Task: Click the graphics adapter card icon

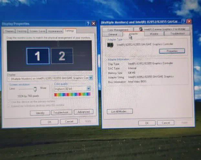Action: [x=110, y=45]
